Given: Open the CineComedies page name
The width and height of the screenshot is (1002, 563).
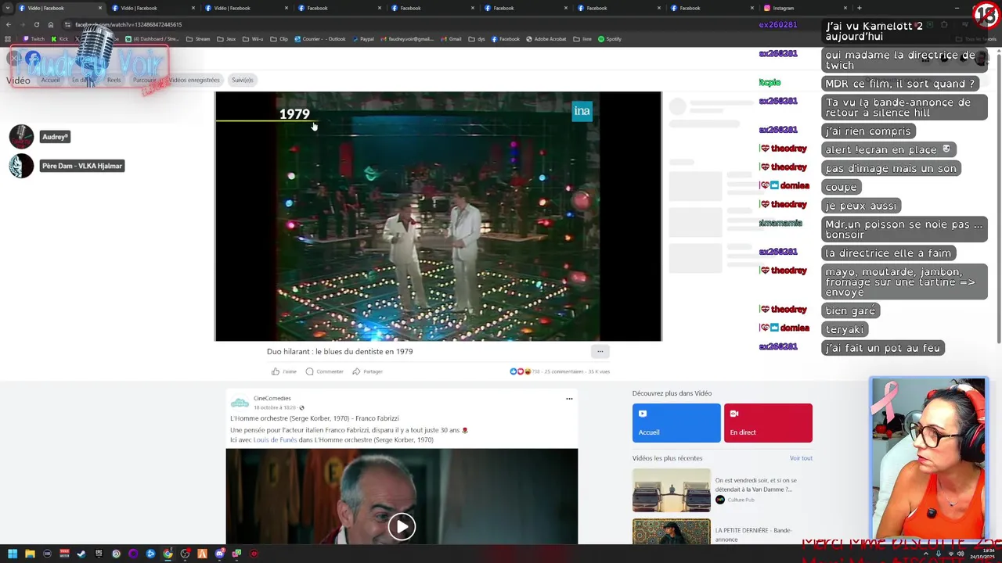Looking at the screenshot, I should (x=272, y=398).
